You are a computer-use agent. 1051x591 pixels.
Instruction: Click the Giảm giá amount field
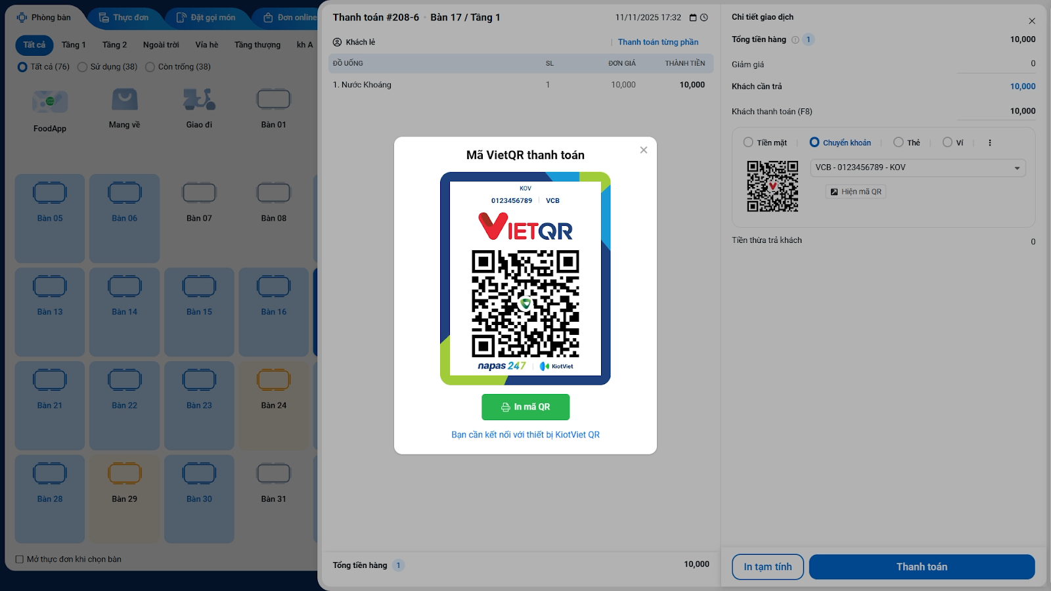coord(996,64)
